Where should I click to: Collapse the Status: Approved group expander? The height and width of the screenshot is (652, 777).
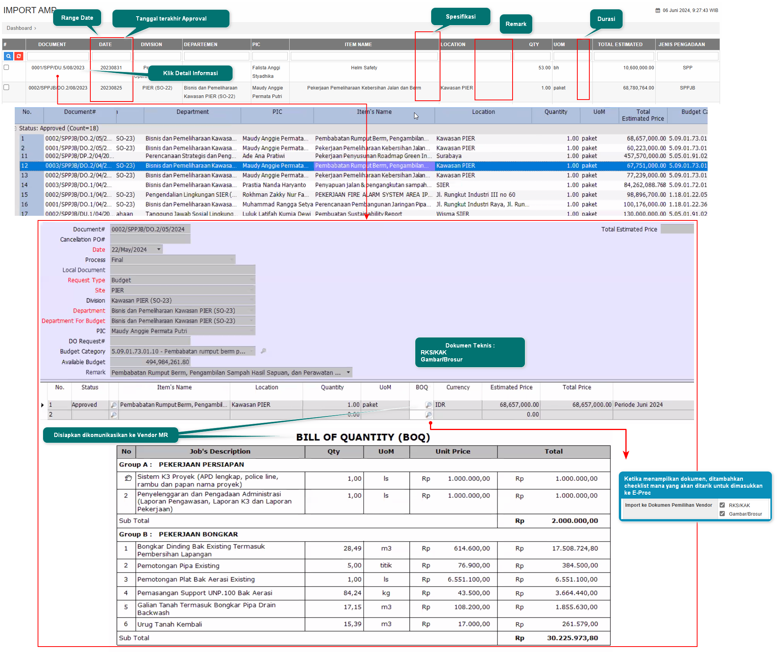(x=16, y=128)
